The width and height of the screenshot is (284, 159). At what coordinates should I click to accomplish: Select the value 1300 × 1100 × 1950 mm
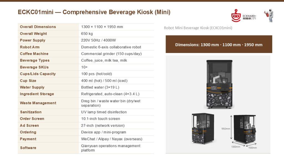pos(102,27)
